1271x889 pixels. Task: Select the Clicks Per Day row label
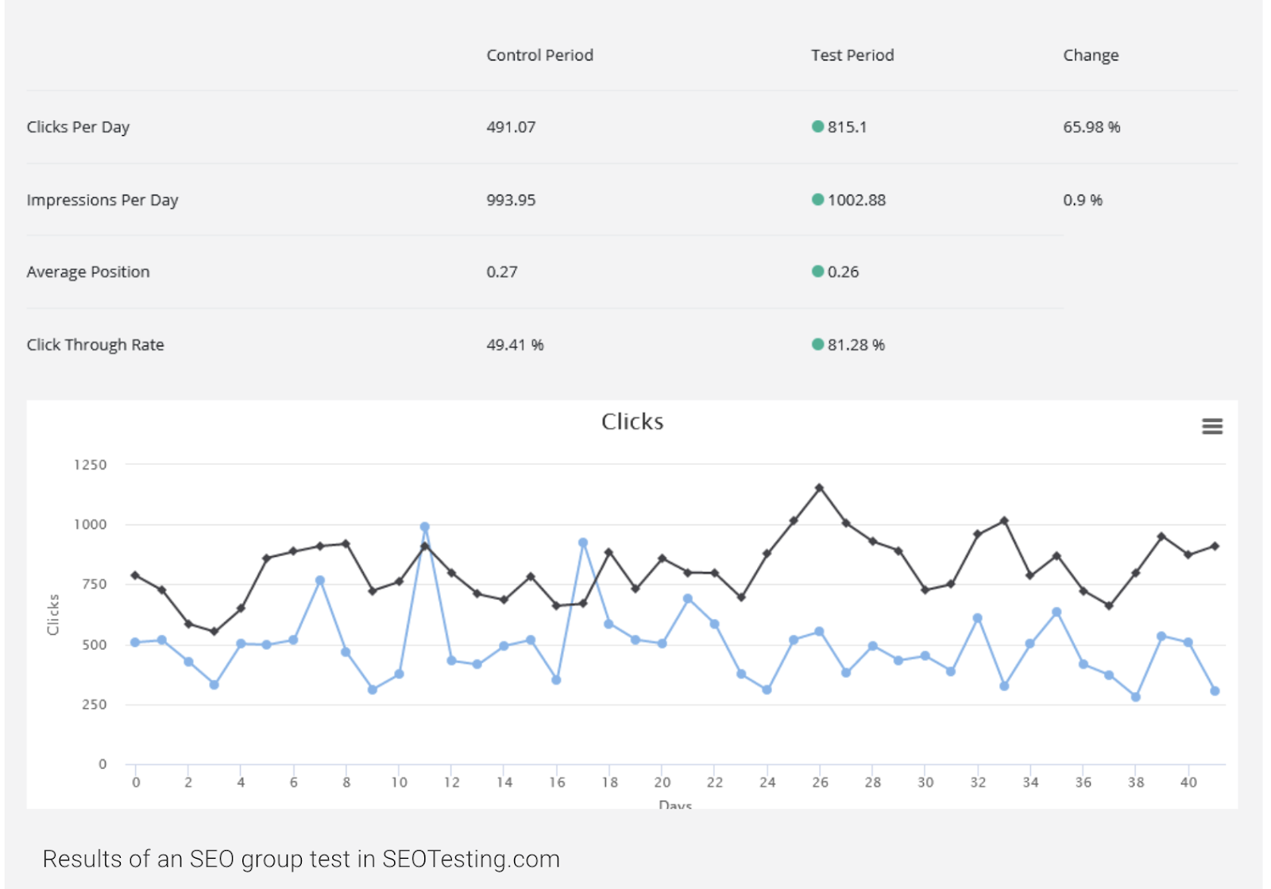coord(78,127)
